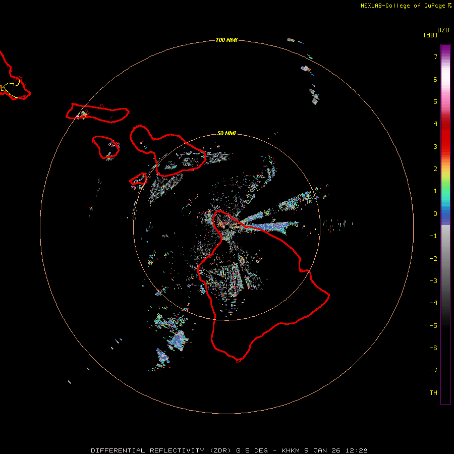Viewport: 454px width, 454px height.
Task: Click the 0 value on the color scale
Action: click(x=435, y=214)
